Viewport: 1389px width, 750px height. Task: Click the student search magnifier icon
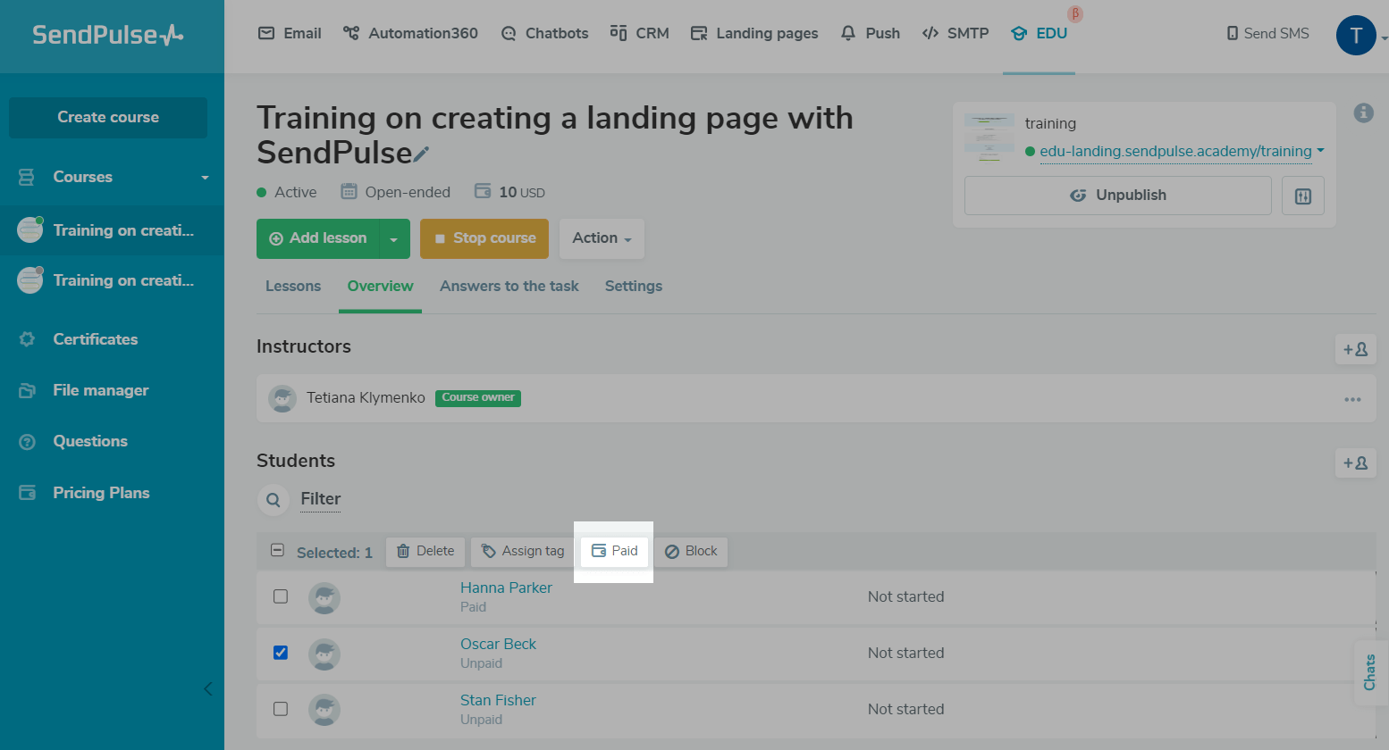point(274,500)
